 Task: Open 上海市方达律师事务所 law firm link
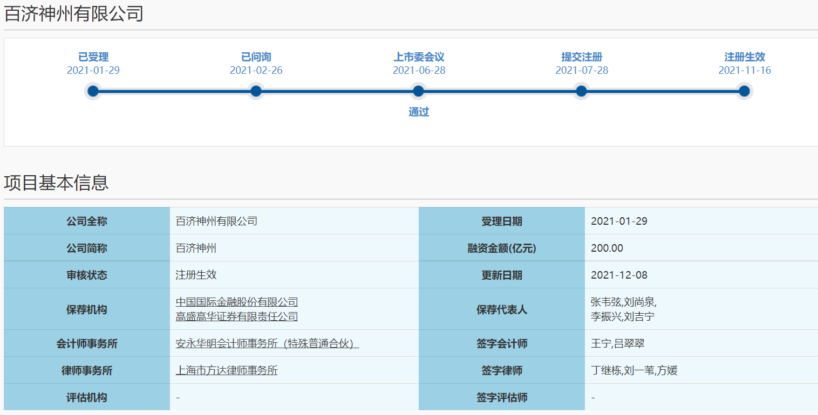tap(227, 370)
